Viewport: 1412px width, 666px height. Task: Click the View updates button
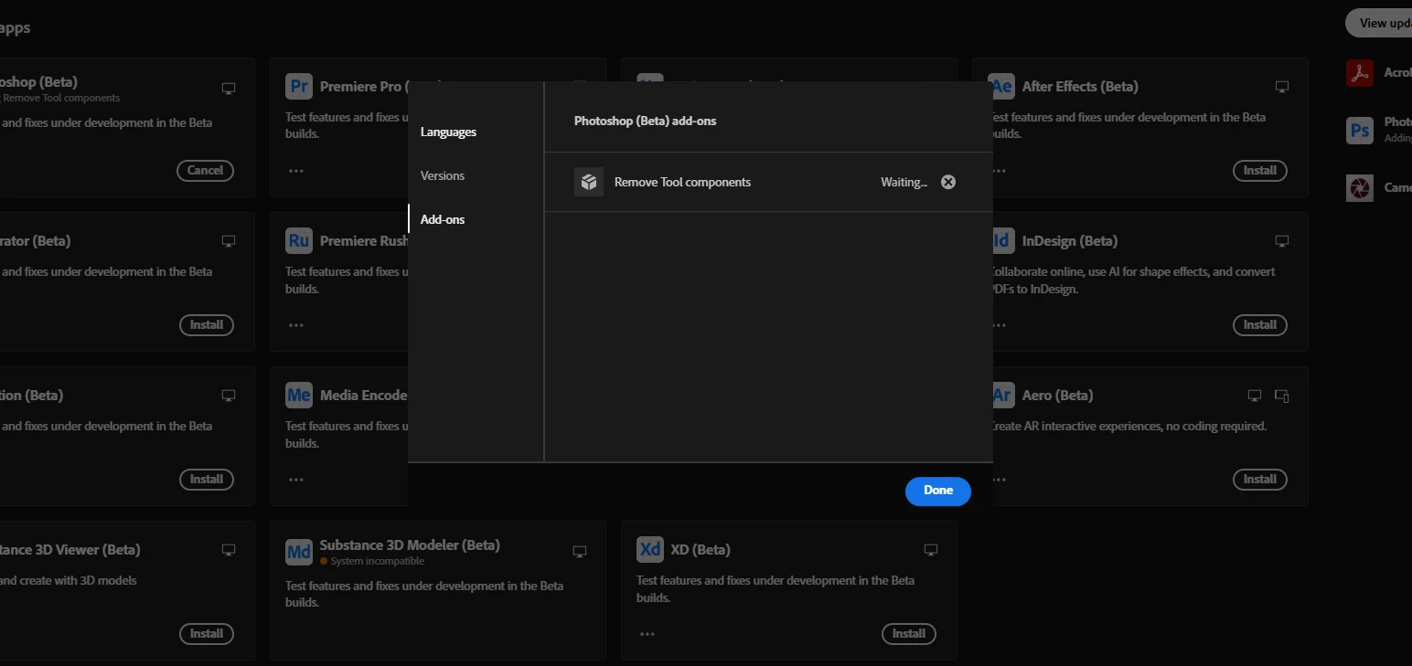tap(1379, 23)
